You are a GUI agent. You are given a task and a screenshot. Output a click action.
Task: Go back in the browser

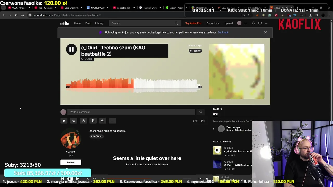(x=4, y=15)
